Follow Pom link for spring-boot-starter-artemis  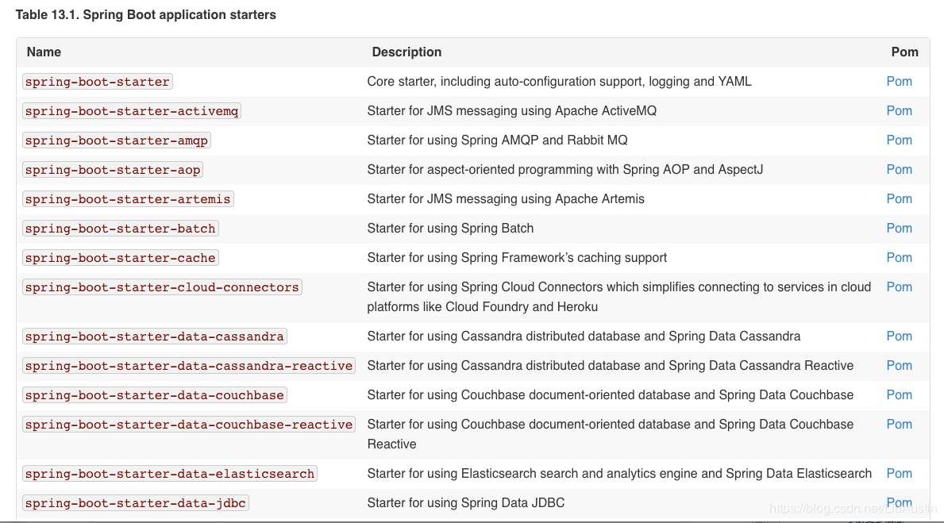pos(899,199)
